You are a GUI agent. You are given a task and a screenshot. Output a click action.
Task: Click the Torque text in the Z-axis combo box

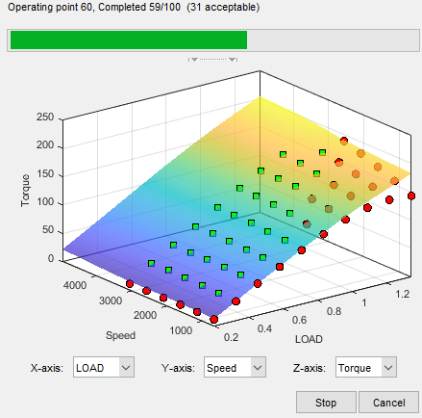(x=355, y=368)
